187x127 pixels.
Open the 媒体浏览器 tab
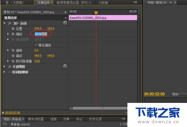coord(36,119)
